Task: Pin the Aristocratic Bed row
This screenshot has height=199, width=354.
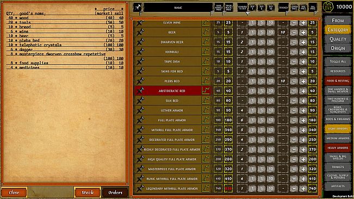Action: click(x=140, y=91)
